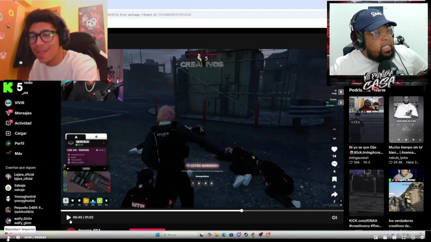Click the green Kick K logo
This screenshot has width=431, height=242.
[x=7, y=87]
